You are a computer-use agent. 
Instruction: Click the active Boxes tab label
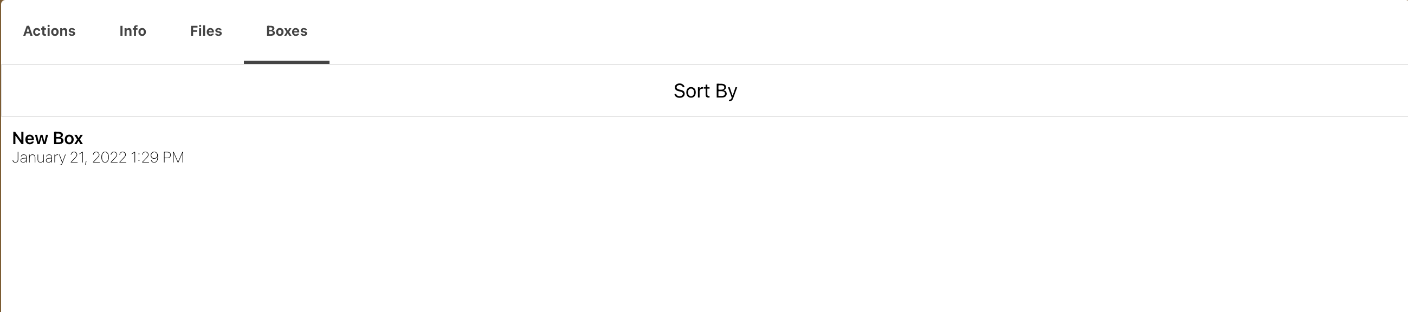tap(286, 31)
